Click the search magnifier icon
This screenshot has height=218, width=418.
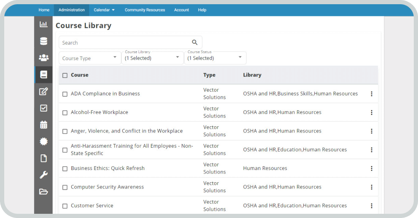click(195, 43)
